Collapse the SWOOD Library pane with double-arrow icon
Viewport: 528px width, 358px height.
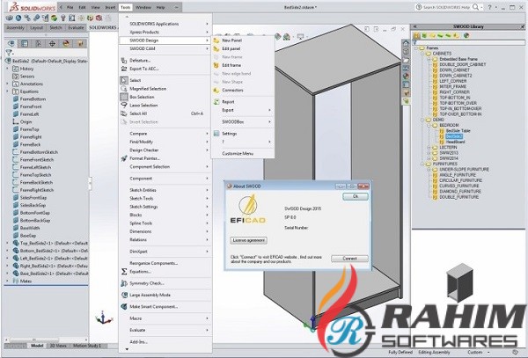414,26
